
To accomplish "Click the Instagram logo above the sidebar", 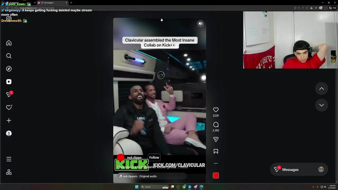I will 9,18.
